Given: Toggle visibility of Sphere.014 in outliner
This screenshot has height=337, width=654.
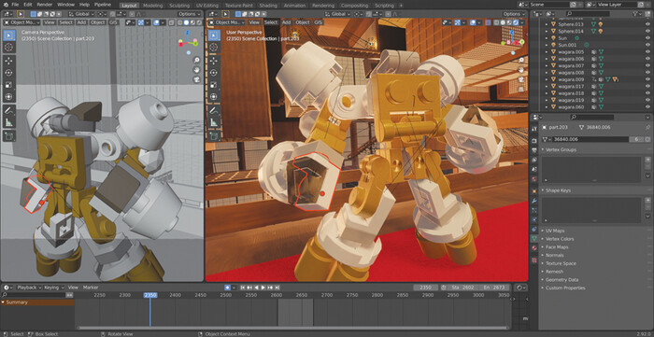Looking at the screenshot, I should [x=647, y=31].
